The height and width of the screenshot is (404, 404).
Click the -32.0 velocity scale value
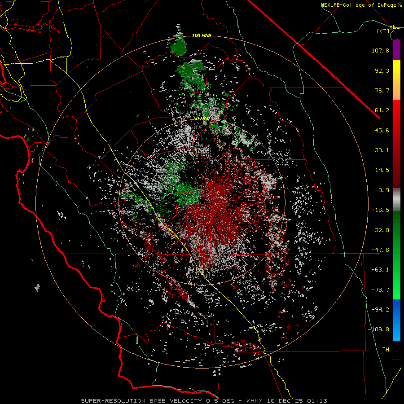[380, 230]
